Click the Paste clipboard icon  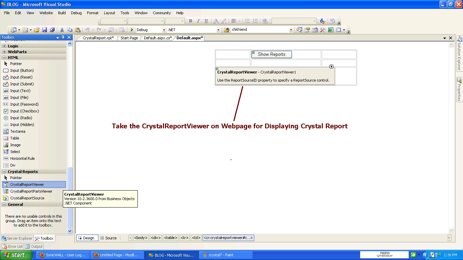point(78,30)
